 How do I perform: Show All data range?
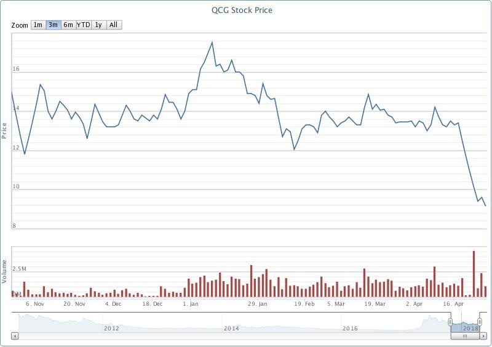(x=114, y=25)
